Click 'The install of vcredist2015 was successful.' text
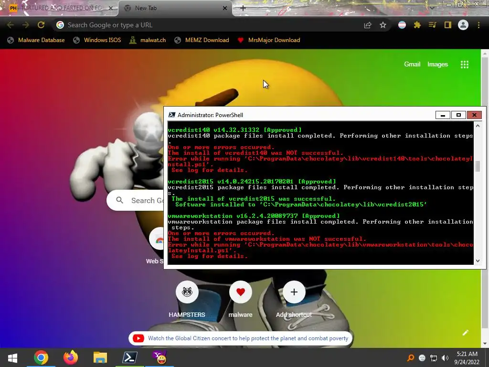 (254, 199)
